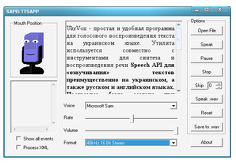Minimize the SAPI5 TTSAPP window
The width and height of the screenshot is (236, 164).
[196, 10]
